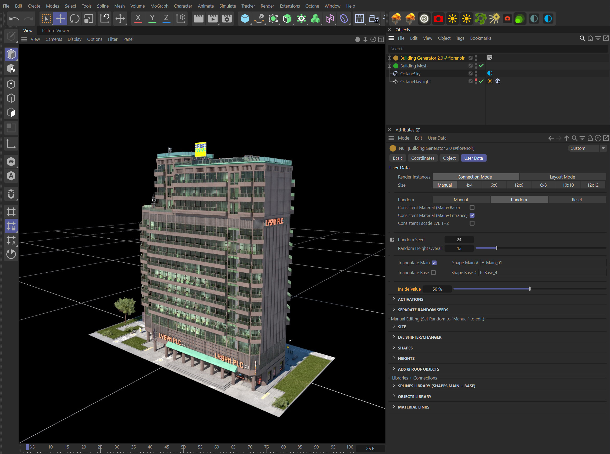Add an Octane camera from the Octane toolbar
610x454 pixels.
[438, 18]
